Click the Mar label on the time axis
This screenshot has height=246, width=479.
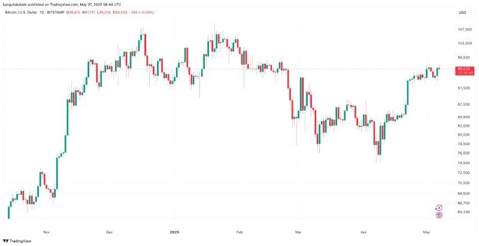[298, 232]
